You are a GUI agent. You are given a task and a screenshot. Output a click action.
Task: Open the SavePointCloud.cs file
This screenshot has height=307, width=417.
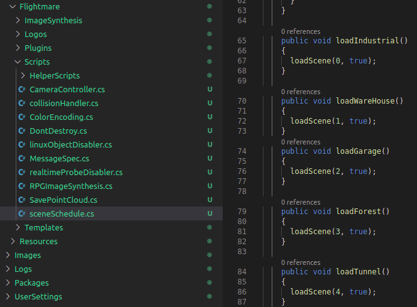(64, 200)
